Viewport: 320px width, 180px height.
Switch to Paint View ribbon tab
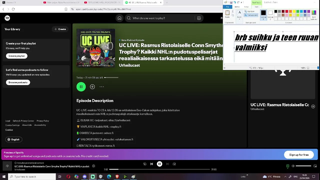click(246, 7)
